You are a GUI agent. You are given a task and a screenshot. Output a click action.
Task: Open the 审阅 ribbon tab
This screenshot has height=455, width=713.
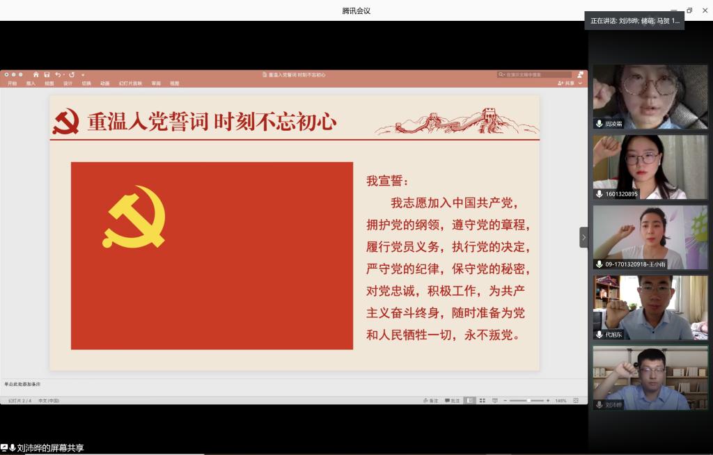coord(156,83)
